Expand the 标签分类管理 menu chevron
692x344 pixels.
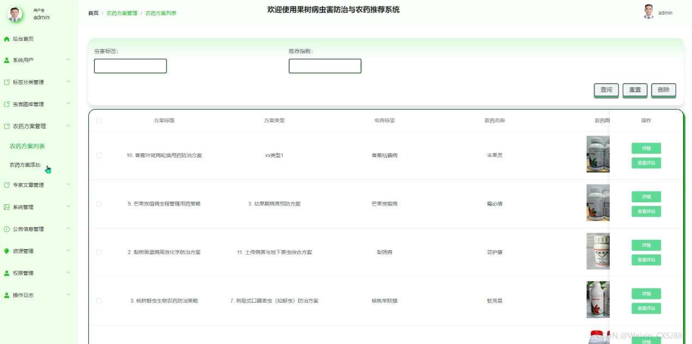coord(69,82)
